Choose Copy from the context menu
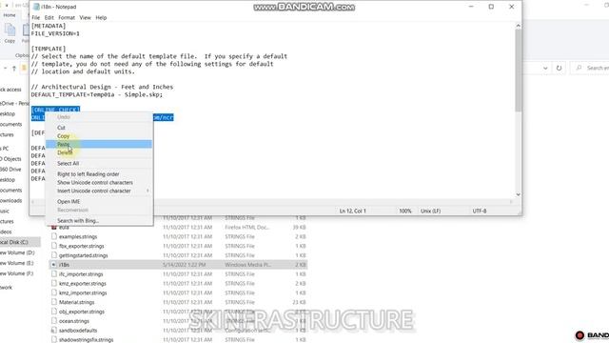 99,136
